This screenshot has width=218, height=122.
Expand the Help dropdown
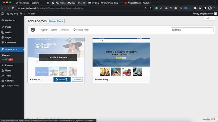pyautogui.click(x=209, y=18)
